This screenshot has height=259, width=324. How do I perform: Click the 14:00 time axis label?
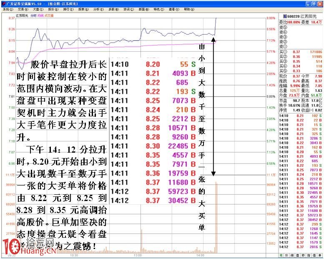(200, 256)
